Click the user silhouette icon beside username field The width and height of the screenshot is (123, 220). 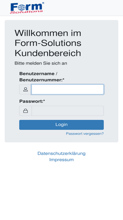tap(26, 89)
